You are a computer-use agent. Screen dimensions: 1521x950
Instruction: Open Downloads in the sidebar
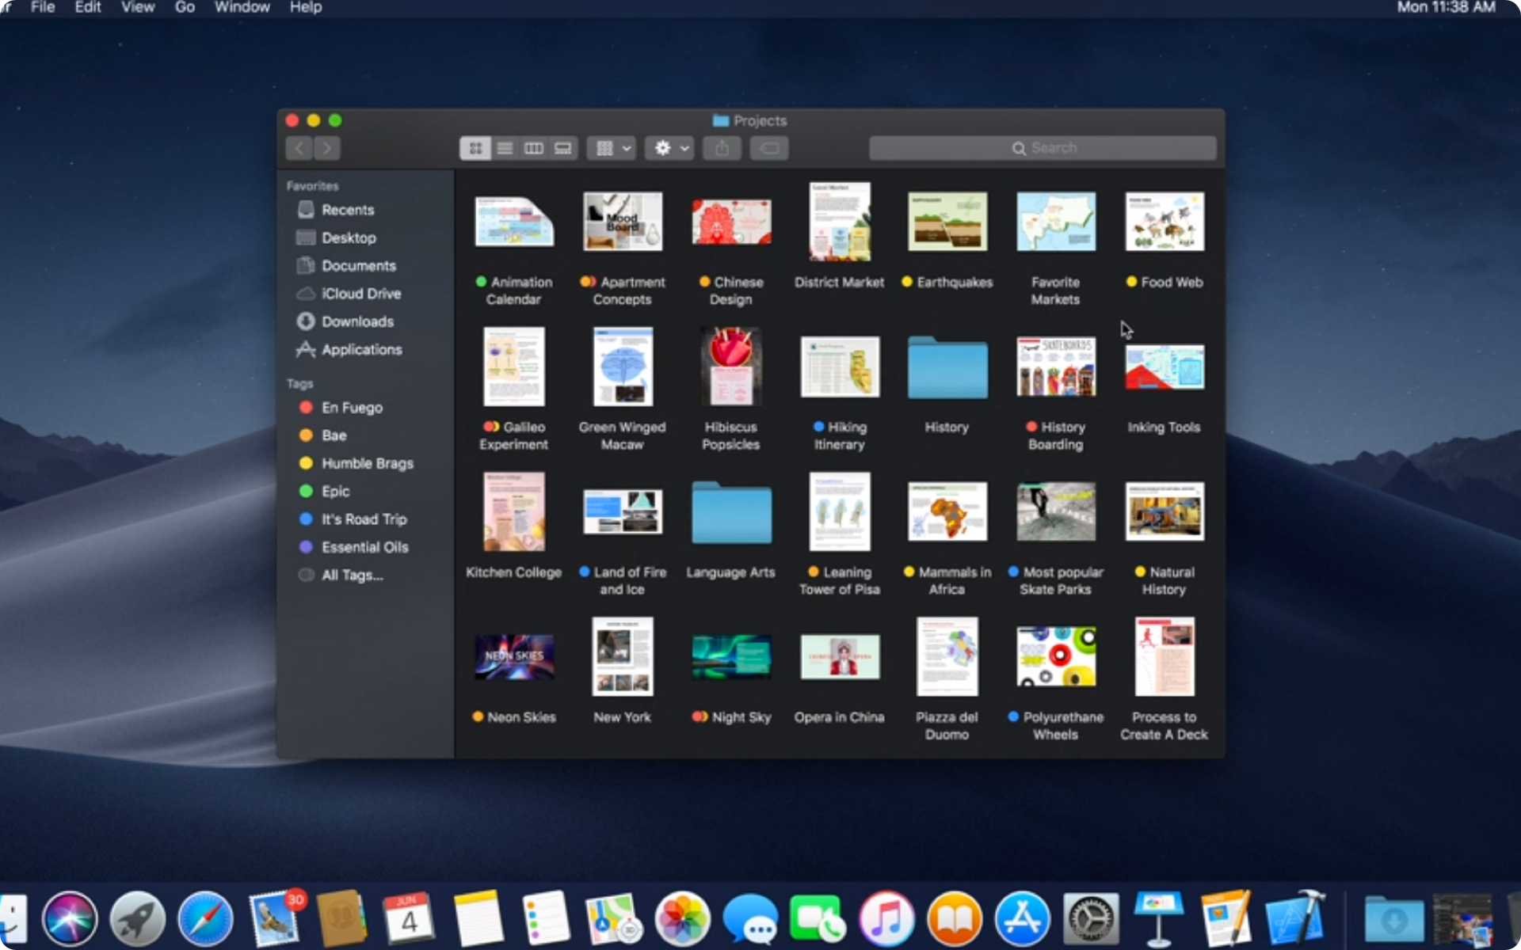[x=357, y=321]
